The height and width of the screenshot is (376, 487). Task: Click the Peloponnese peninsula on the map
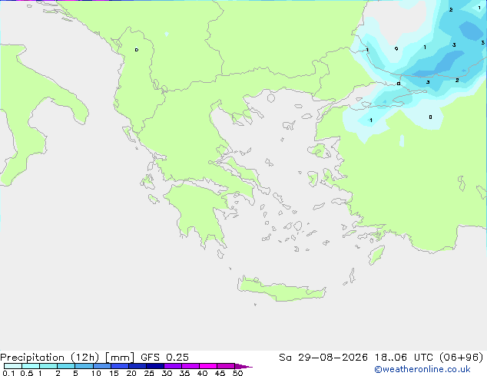(199, 211)
